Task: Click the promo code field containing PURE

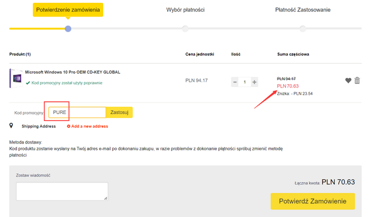Action: point(77,112)
